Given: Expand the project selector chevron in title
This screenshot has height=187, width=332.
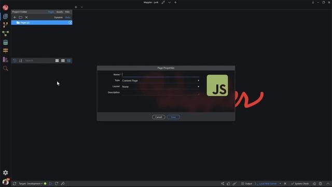Looking at the screenshot, I should (x=170, y=2).
